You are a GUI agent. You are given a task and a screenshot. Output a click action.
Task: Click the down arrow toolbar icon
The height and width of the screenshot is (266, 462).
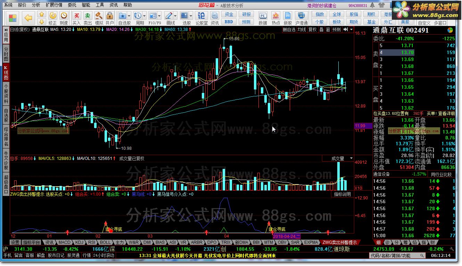point(41,21)
